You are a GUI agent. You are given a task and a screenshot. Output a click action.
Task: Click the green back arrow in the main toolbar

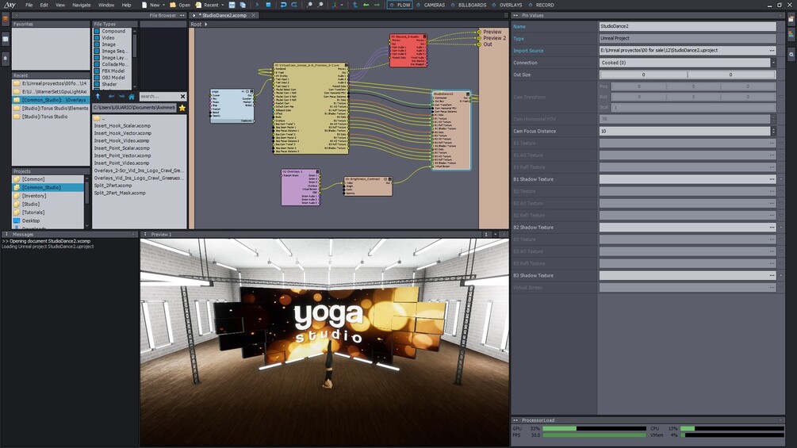pos(366,5)
